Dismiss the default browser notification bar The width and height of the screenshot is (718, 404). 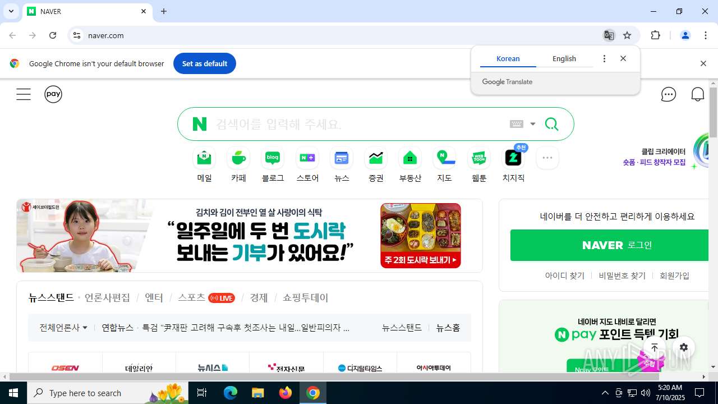coord(703,63)
